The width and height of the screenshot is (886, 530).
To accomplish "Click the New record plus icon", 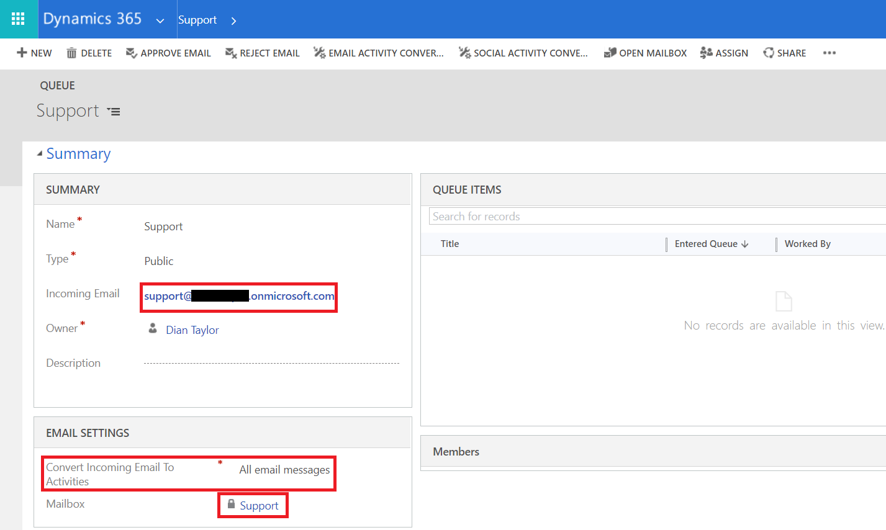I will tap(22, 53).
